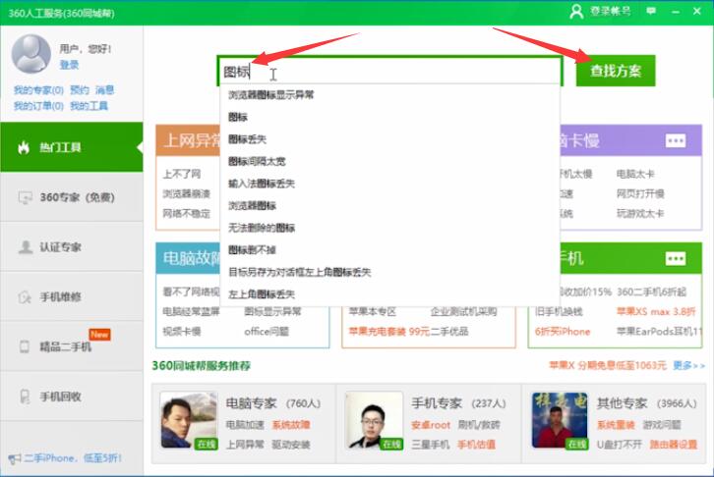The height and width of the screenshot is (477, 714).
Task: Click the 手机专家 (237人) heading
Action: pos(459,403)
